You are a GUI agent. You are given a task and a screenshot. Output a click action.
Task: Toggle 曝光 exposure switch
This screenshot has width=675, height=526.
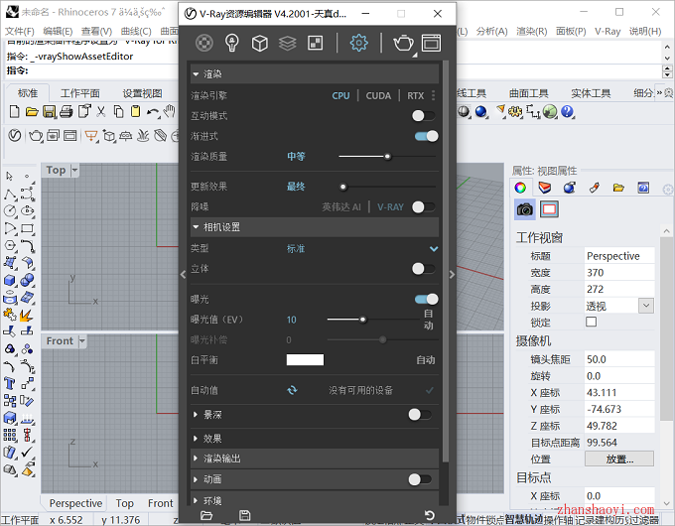point(427,299)
